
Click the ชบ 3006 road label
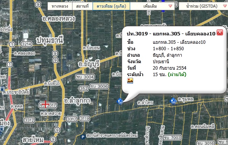point(99,86)
